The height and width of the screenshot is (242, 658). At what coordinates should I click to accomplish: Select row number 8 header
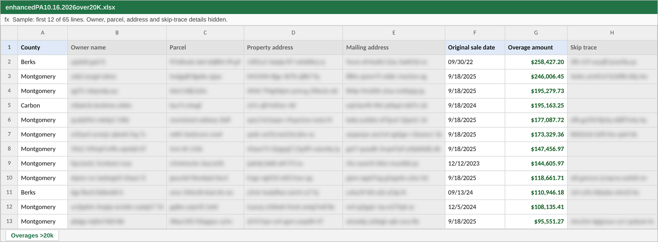click(9, 149)
